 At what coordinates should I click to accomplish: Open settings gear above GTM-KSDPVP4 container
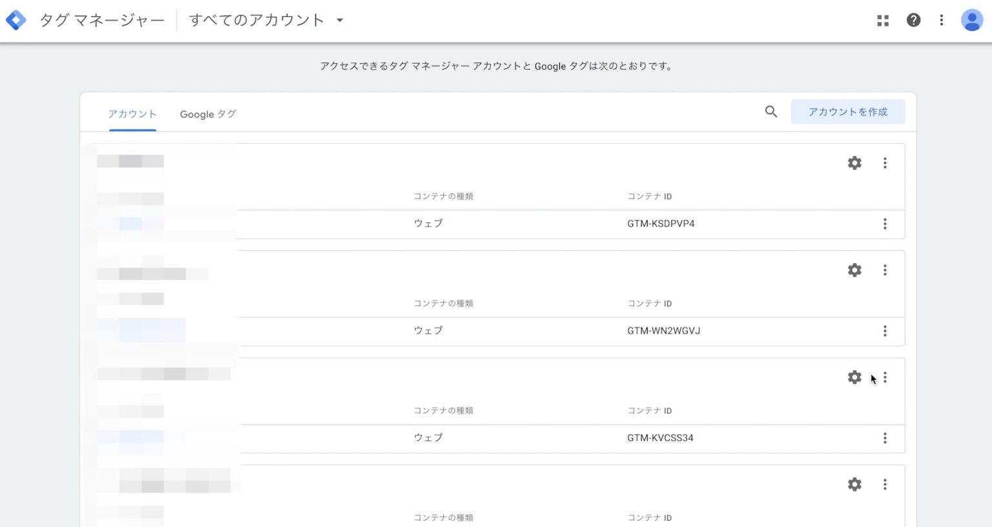(854, 163)
